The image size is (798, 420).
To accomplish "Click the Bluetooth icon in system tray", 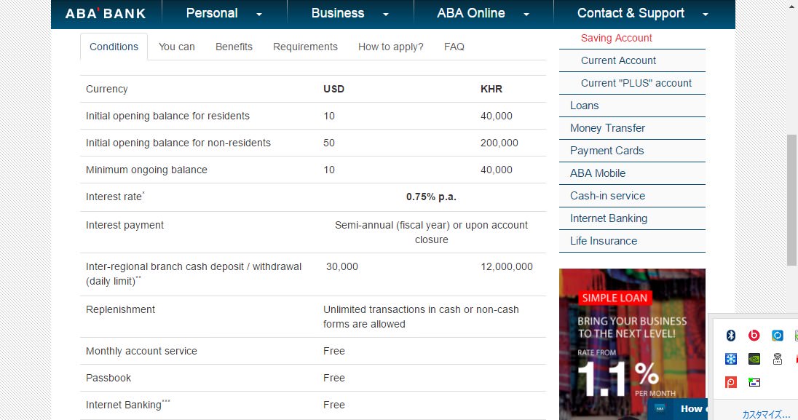I will tap(731, 336).
